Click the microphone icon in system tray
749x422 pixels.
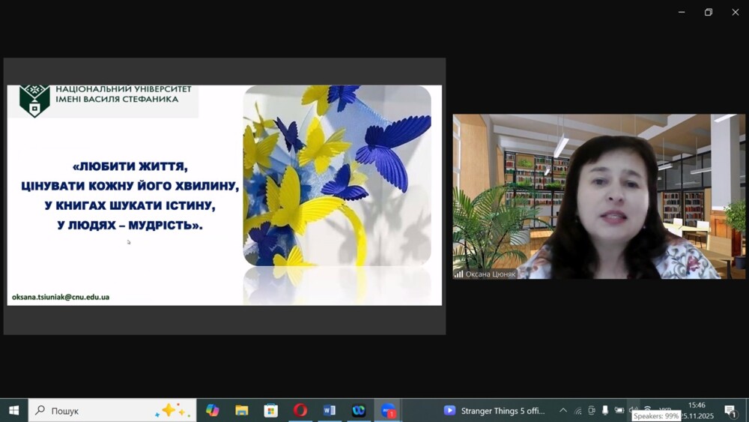tap(605, 410)
